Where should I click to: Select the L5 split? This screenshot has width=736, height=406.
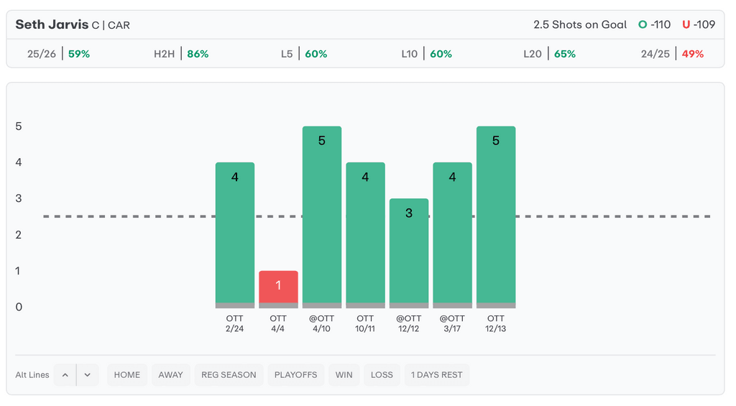304,54
